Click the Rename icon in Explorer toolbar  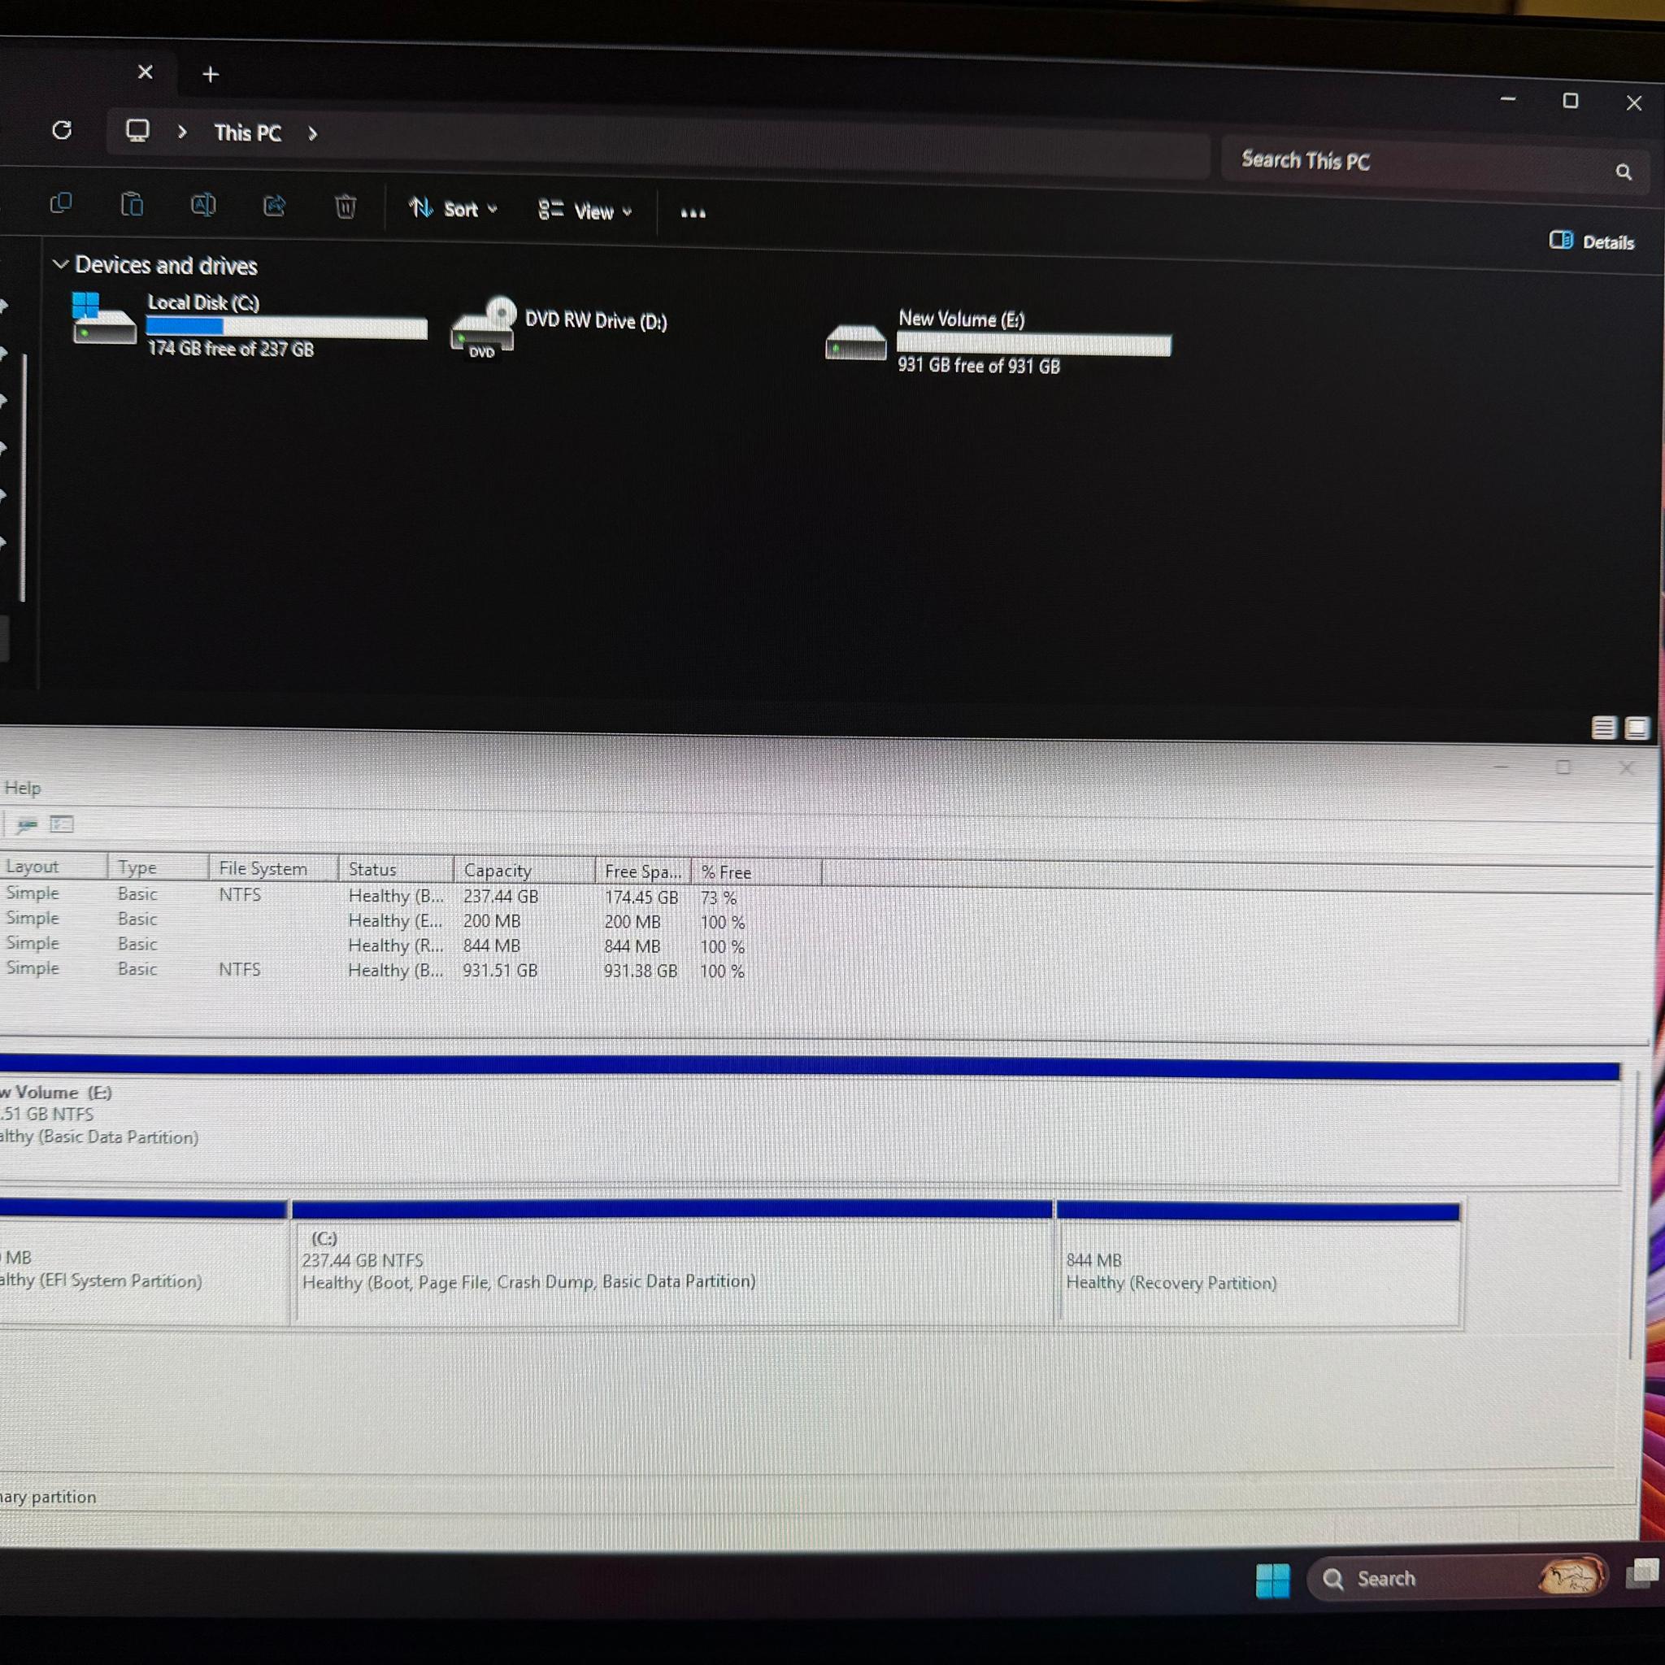pos(202,205)
